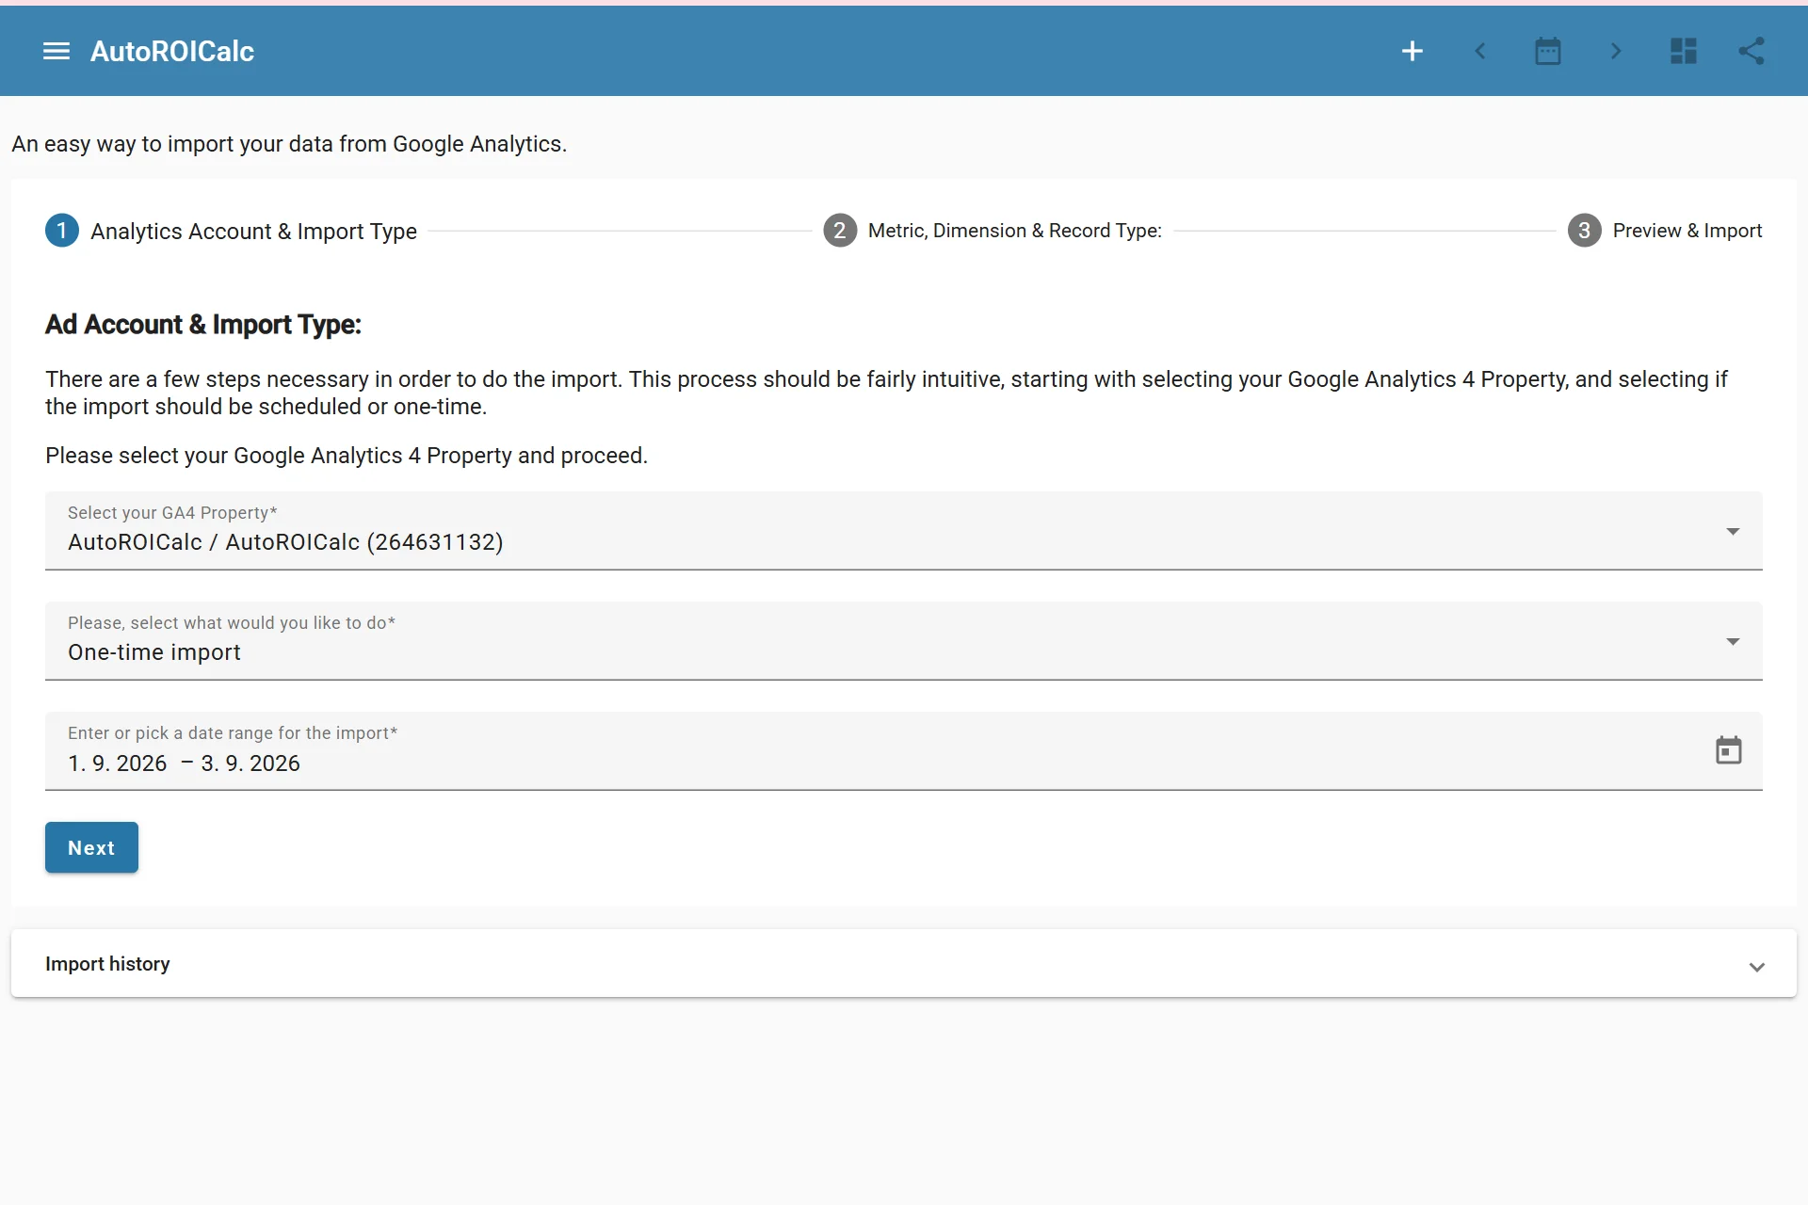Open the dashboard grid icon

[x=1684, y=51]
